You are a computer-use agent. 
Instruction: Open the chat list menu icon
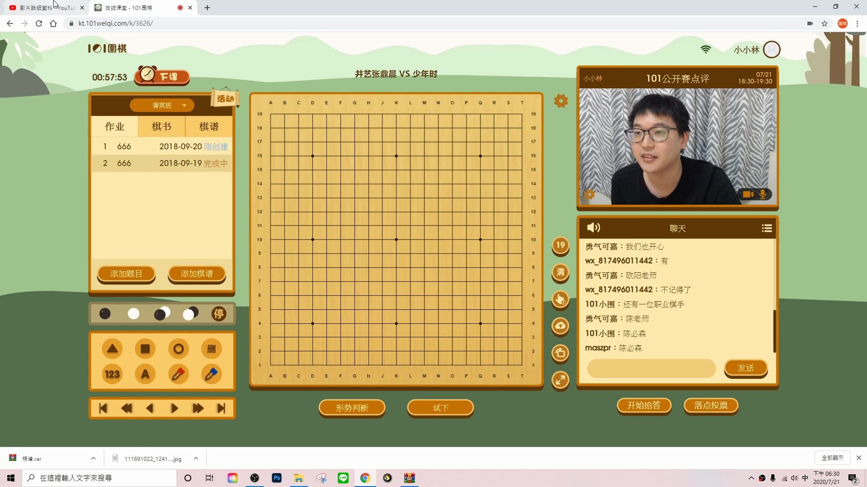(x=767, y=228)
